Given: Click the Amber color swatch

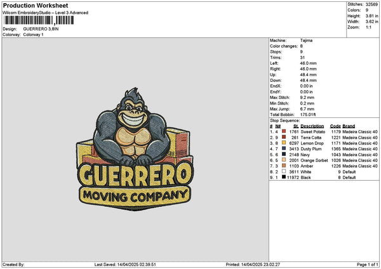Looking at the screenshot, I should click(x=284, y=166).
